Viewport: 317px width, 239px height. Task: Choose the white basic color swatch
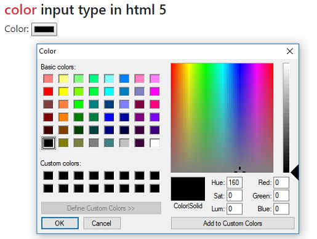point(154,143)
